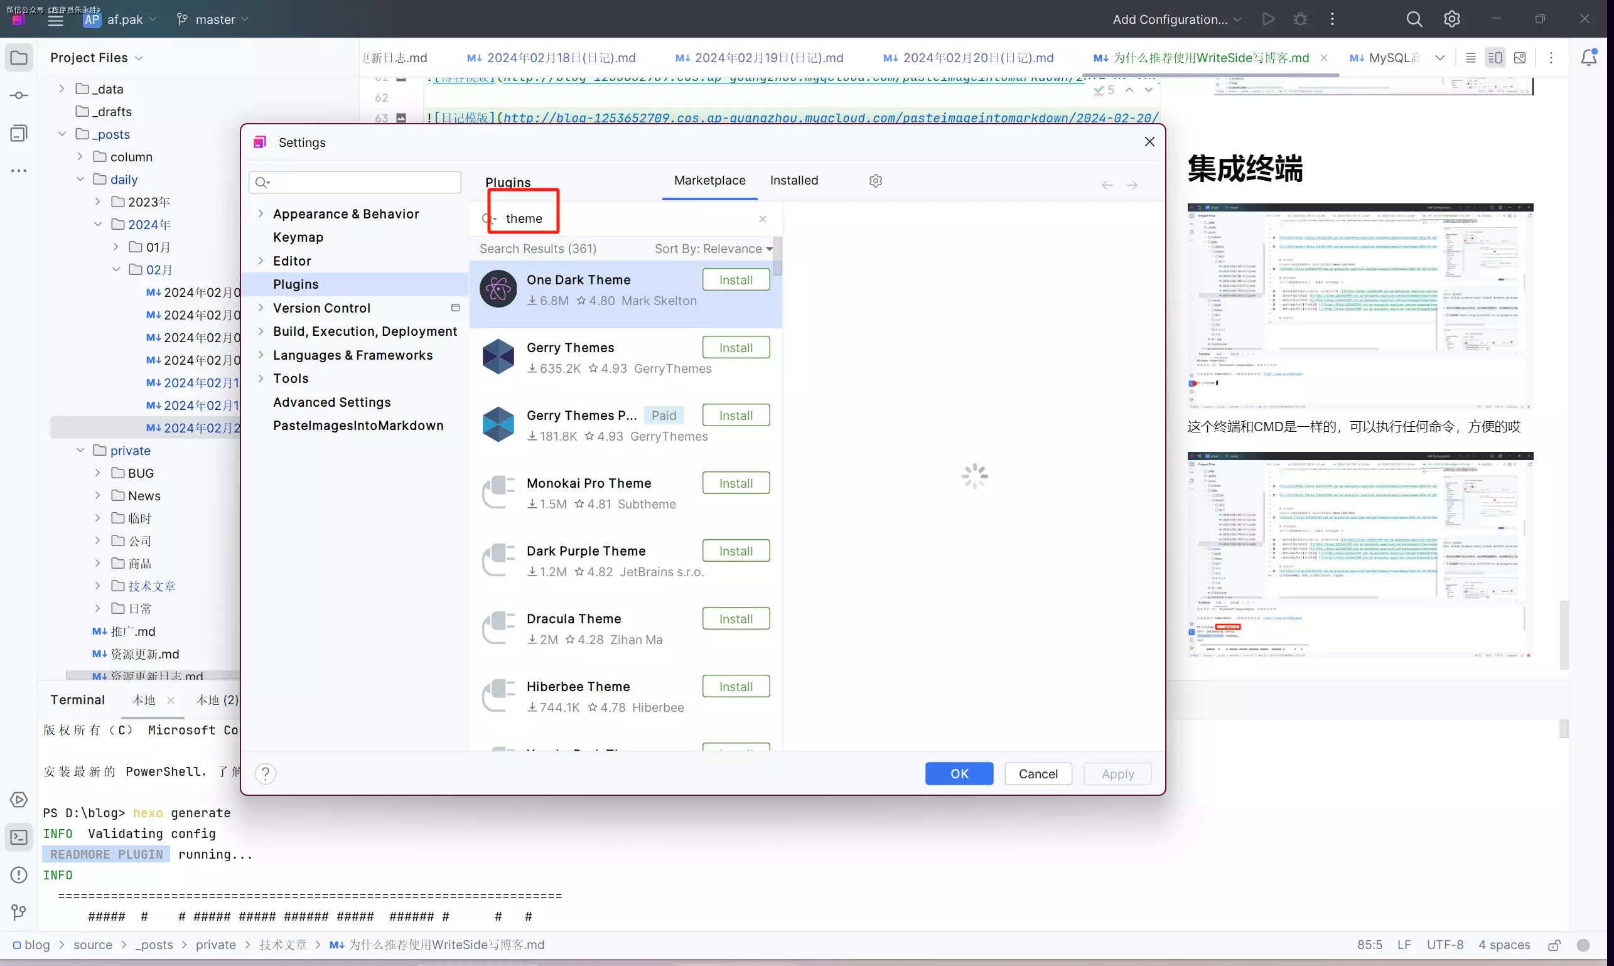The width and height of the screenshot is (1614, 966).
Task: Switch to Editor and Preview split view
Action: tap(1495, 58)
